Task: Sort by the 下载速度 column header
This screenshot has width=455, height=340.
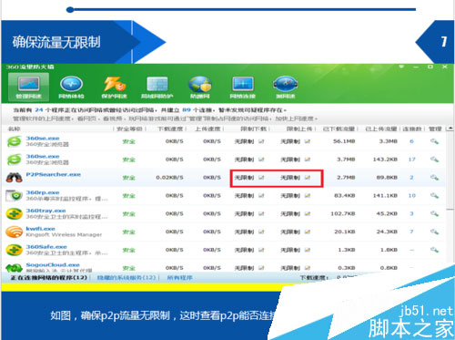Action: [x=170, y=129]
